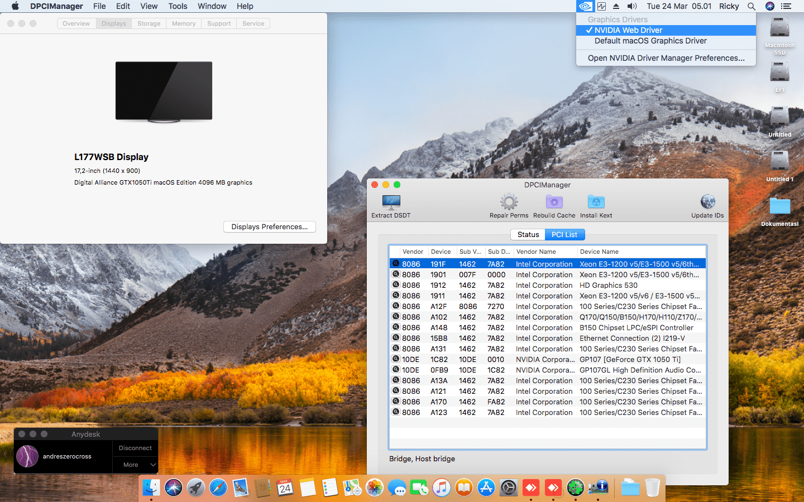
Task: Select the Ethernet Connection (2) I219-V row
Action: click(x=548, y=338)
